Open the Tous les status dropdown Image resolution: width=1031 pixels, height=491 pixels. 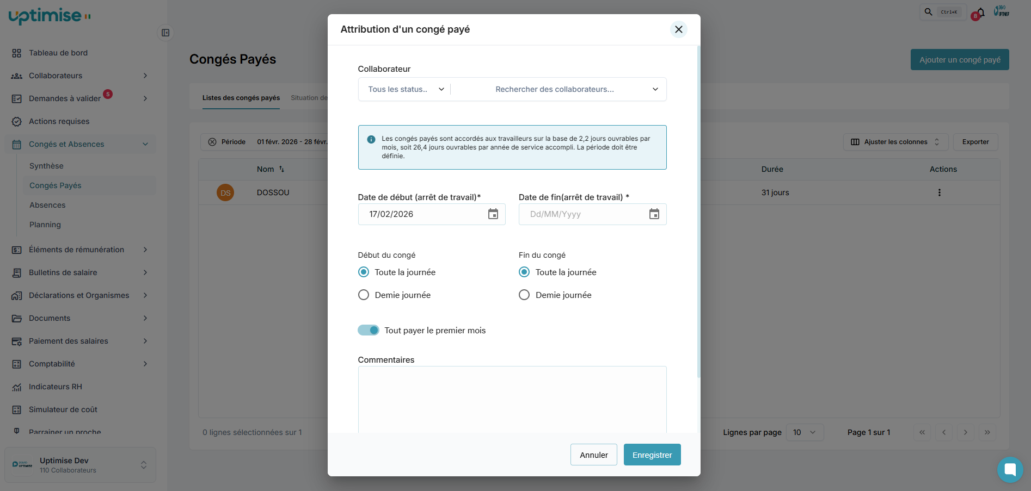tap(406, 89)
